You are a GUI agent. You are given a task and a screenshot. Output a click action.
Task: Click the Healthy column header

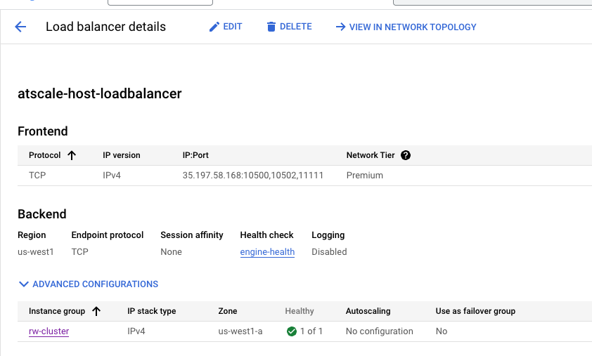click(300, 311)
